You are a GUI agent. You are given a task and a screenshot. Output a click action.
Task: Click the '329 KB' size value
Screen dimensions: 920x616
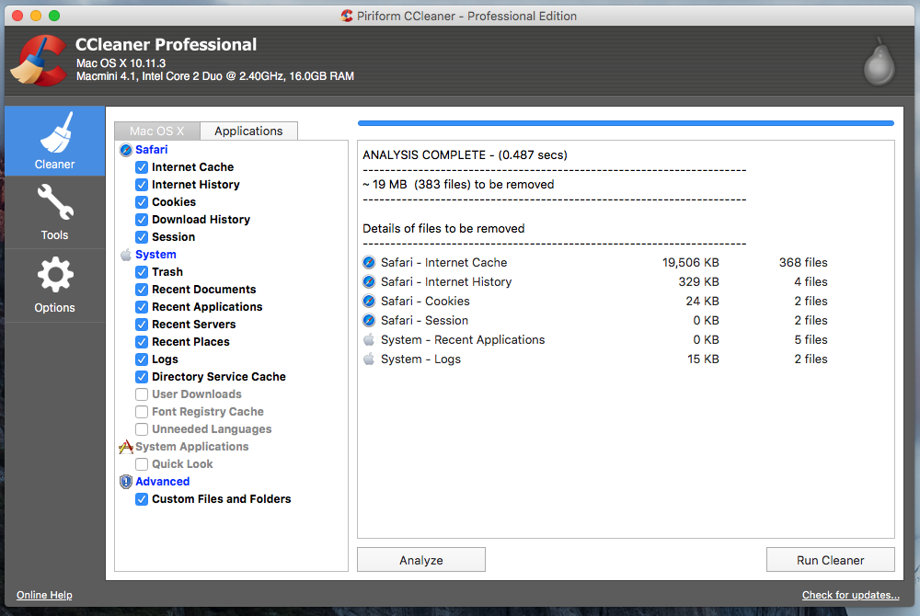(x=699, y=282)
